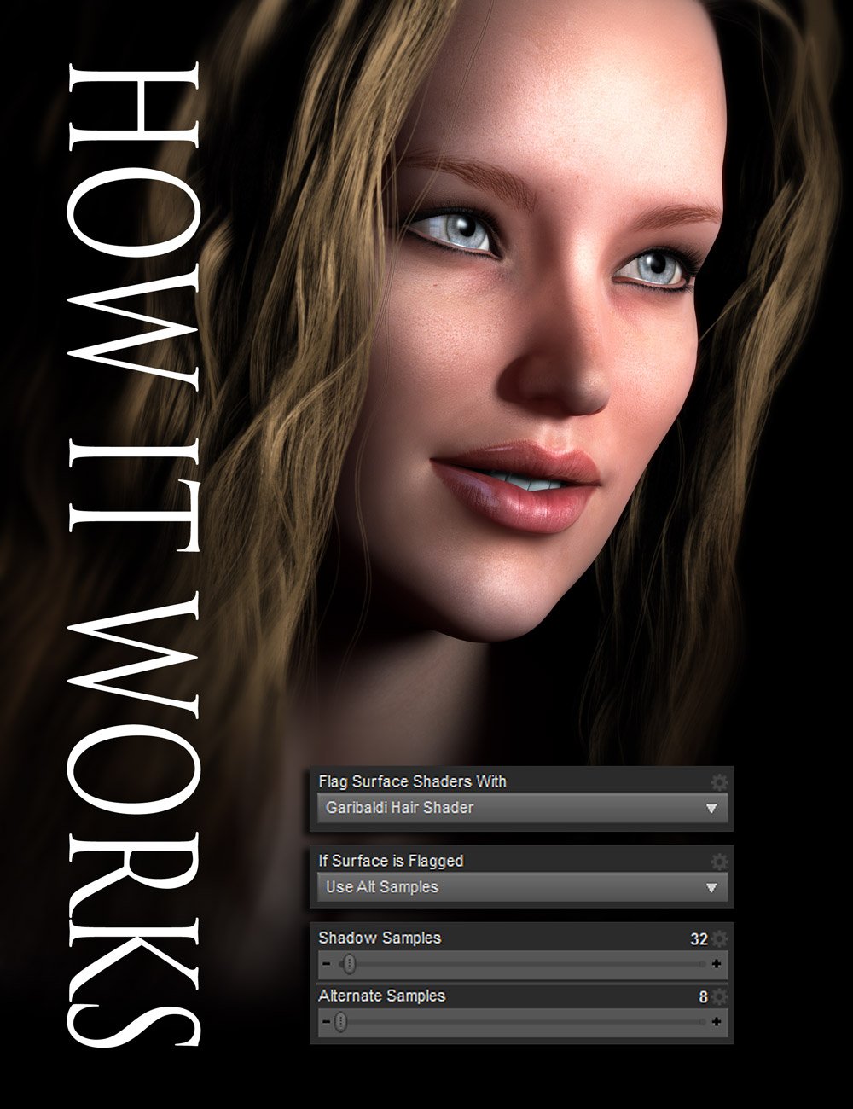Click the arrow on the shader selector

[711, 807]
